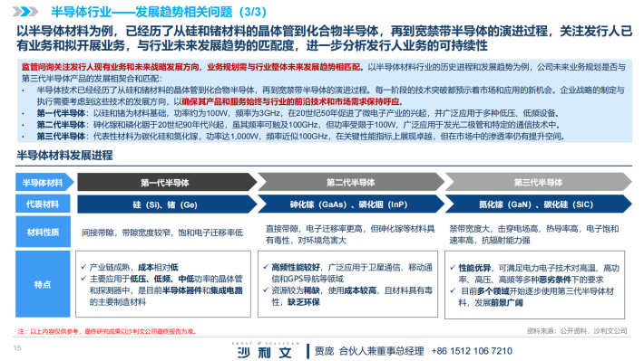This screenshot has width=644, height=361.
Task: Click the 半导体材料发展进程 section heading
Action: click(64, 156)
